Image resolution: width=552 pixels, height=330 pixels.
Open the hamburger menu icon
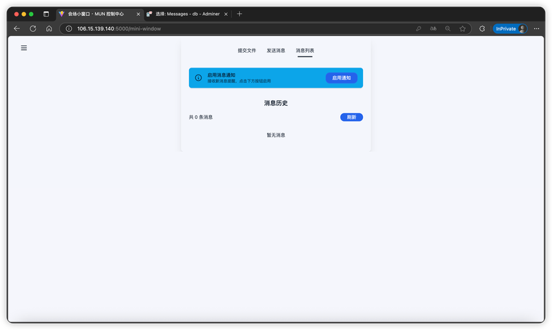[x=24, y=48]
